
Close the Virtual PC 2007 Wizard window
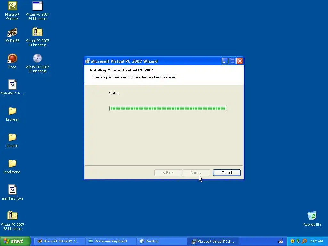click(x=240, y=61)
